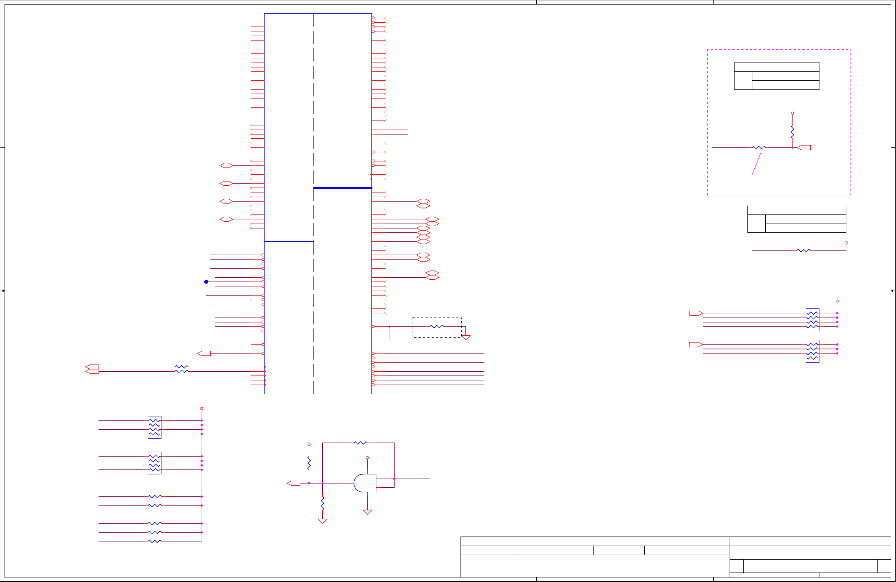Click the thick blue line in the IC's right half
The height and width of the screenshot is (582, 896).
tap(342, 188)
